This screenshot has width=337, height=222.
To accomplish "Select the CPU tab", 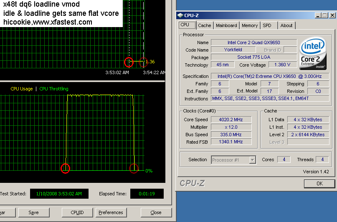I will tap(187, 25).
